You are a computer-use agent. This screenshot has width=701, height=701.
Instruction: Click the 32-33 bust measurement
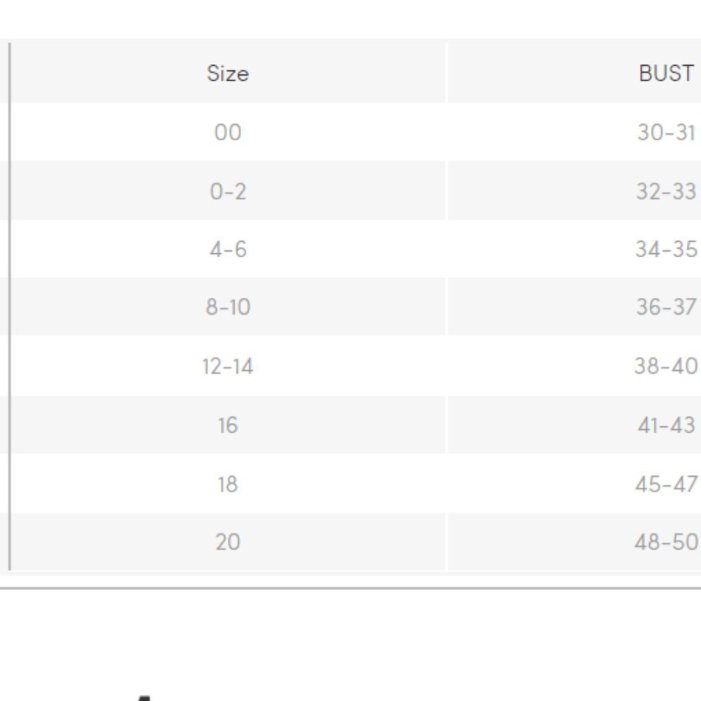[x=666, y=191]
